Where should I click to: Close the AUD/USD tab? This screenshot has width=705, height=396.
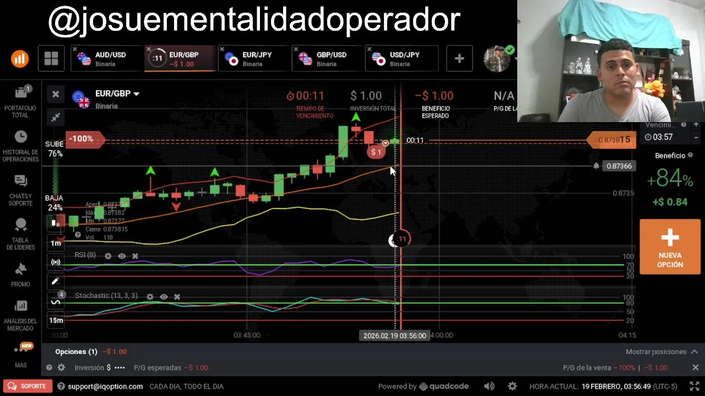click(75, 50)
